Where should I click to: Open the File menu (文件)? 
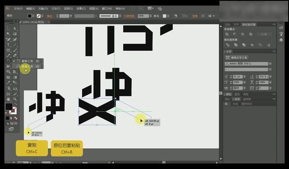(18, 9)
